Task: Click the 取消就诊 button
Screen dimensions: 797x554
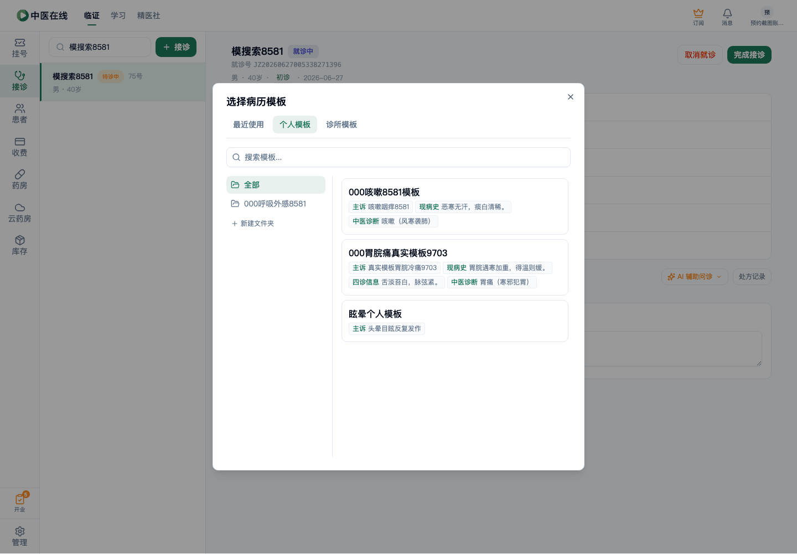Action: click(x=700, y=55)
